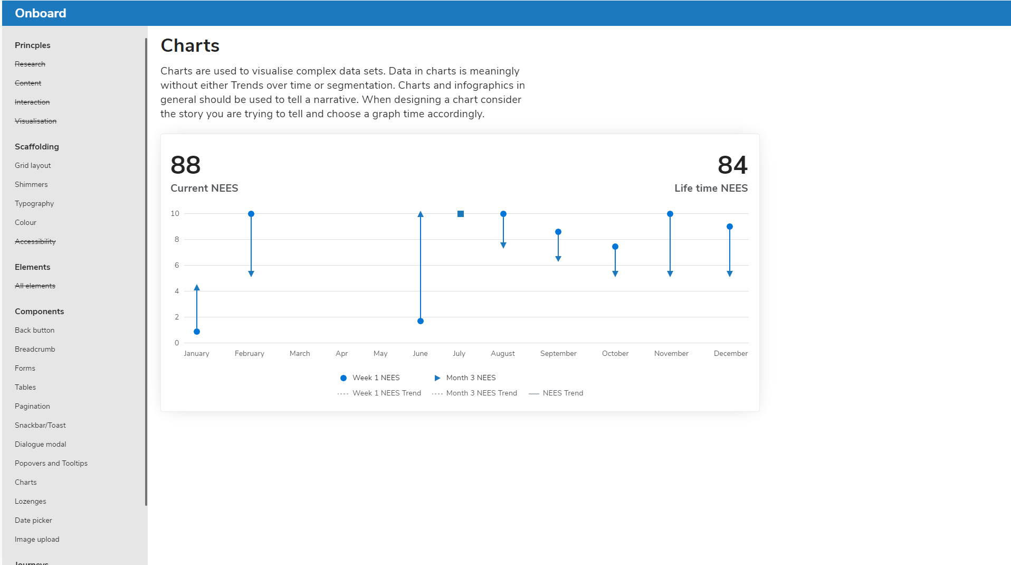Open the Popovers and Tooltips page

coord(51,463)
